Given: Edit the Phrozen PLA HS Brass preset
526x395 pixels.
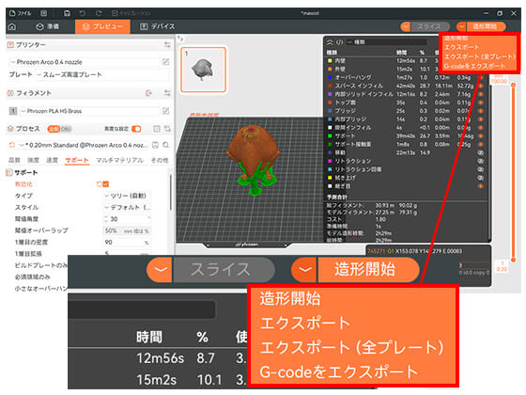Looking at the screenshot, I should (x=165, y=111).
